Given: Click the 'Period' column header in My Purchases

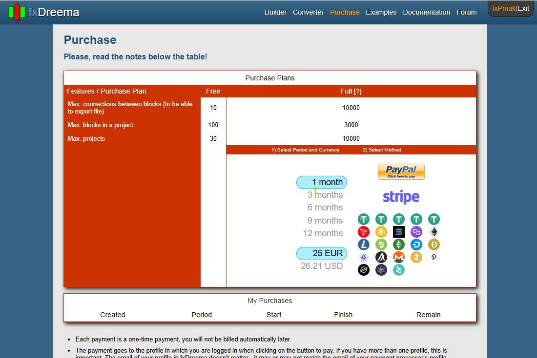Looking at the screenshot, I should tap(202, 315).
